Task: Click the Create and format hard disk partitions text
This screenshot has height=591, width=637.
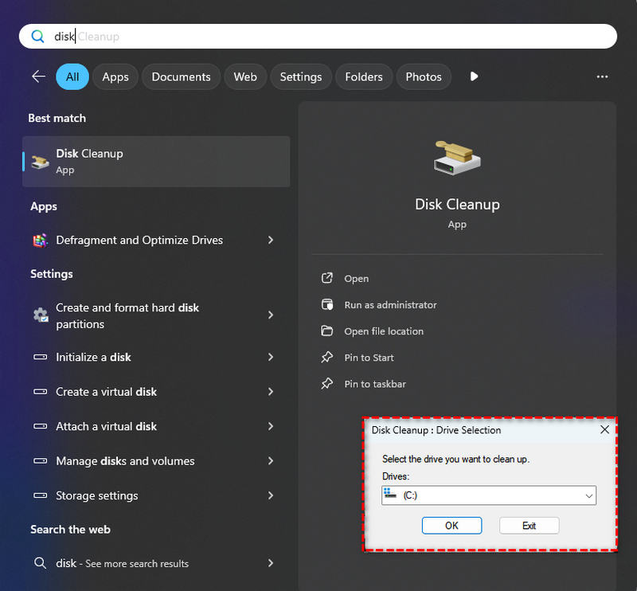Action: pos(127,315)
